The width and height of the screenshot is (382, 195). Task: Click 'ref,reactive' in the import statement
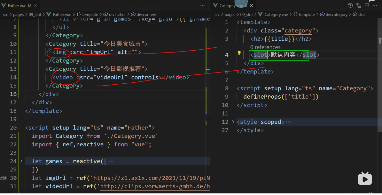click(83, 144)
